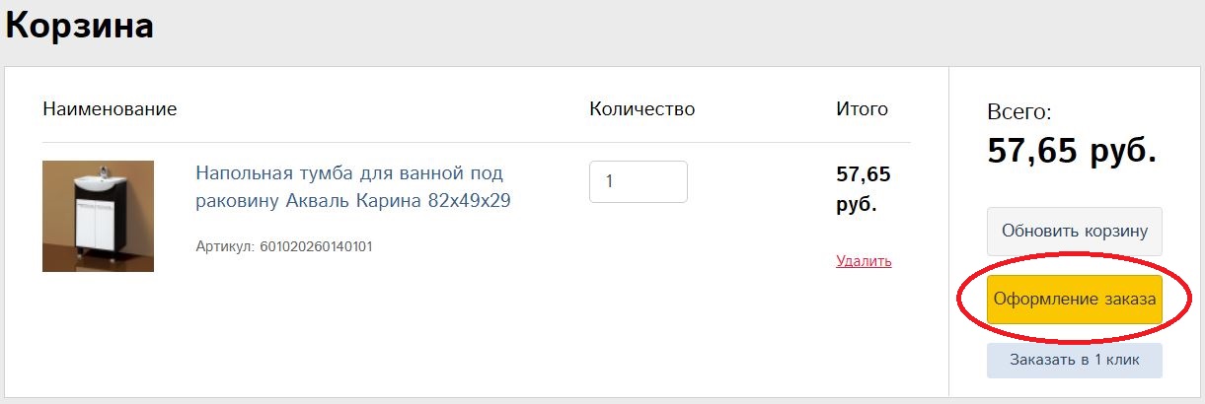1205x404 pixels.
Task: Click the "Всего:" label
Action: (x=1019, y=112)
